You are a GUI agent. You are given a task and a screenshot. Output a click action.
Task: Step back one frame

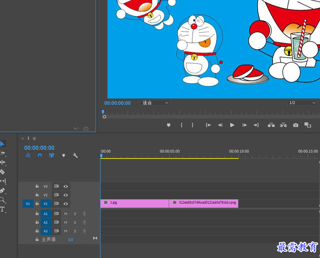(220, 125)
